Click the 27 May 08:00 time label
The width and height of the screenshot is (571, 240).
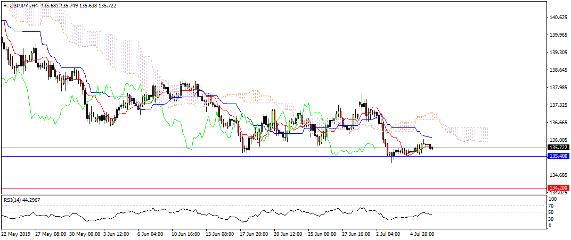click(51, 233)
